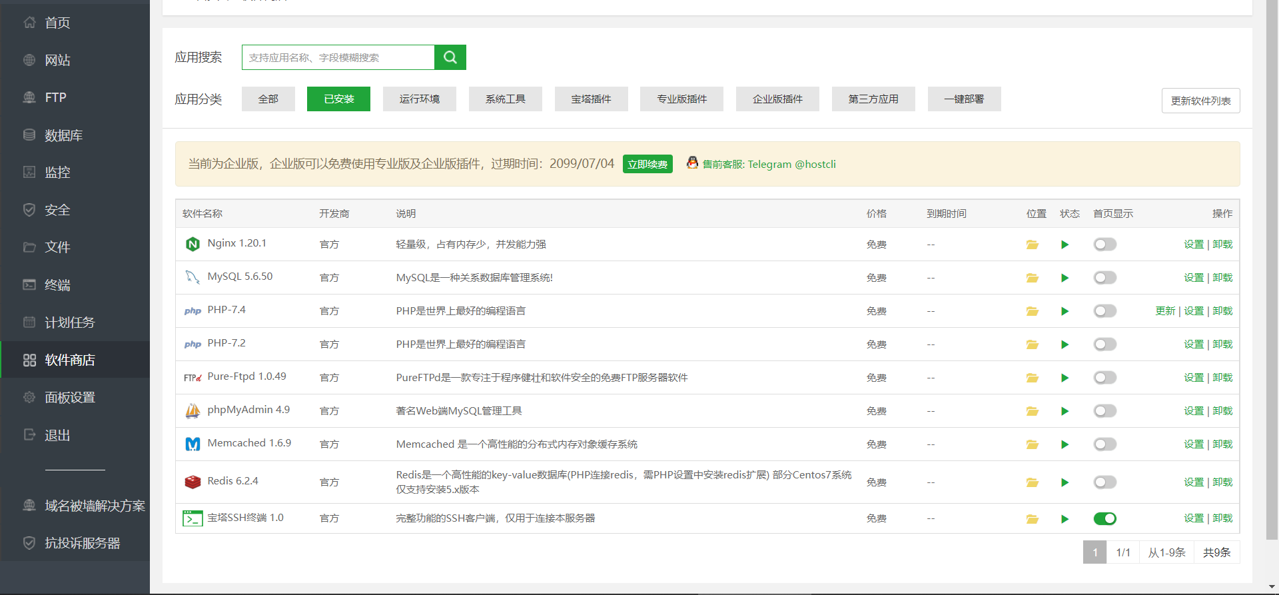Toggle homepage display for Memcached 1.6.9

coord(1104,444)
